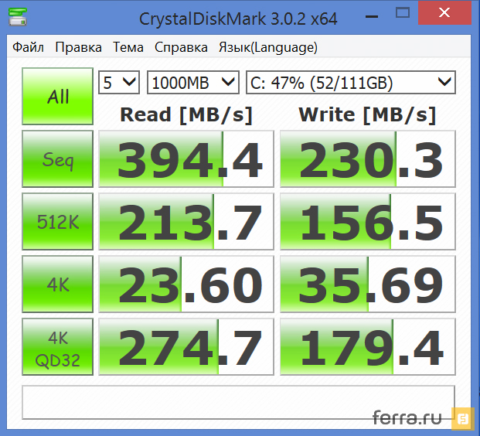Open the Файл menu
This screenshot has height=436, width=480.
point(28,47)
